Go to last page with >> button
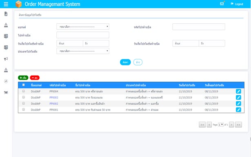 click(x=238, y=125)
